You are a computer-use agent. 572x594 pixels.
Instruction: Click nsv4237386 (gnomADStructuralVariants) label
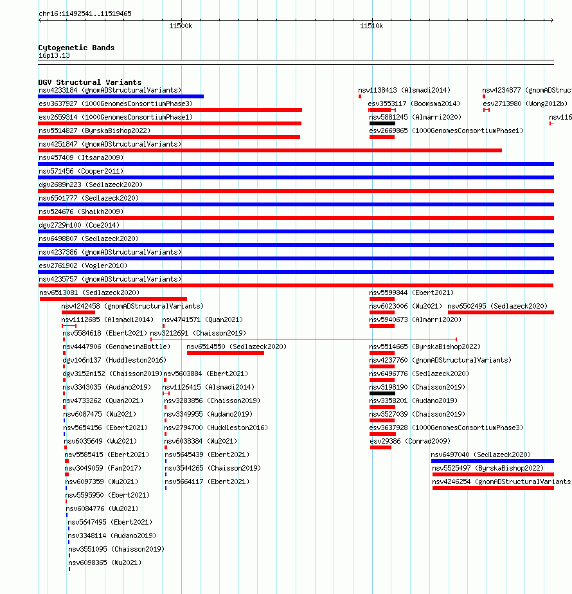[110, 252]
